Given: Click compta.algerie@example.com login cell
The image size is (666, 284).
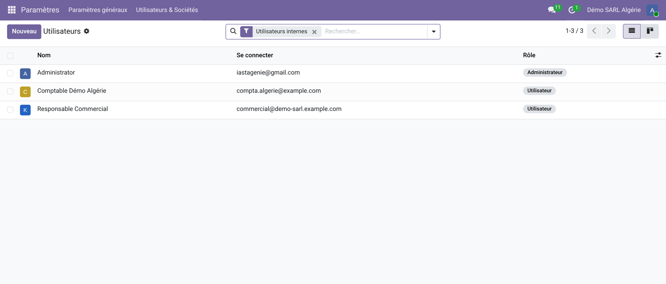Looking at the screenshot, I should point(279,91).
